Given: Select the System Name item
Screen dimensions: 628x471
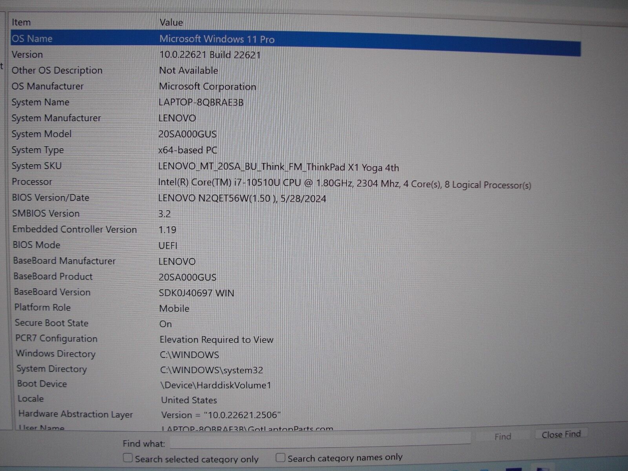Looking at the screenshot, I should [x=40, y=102].
